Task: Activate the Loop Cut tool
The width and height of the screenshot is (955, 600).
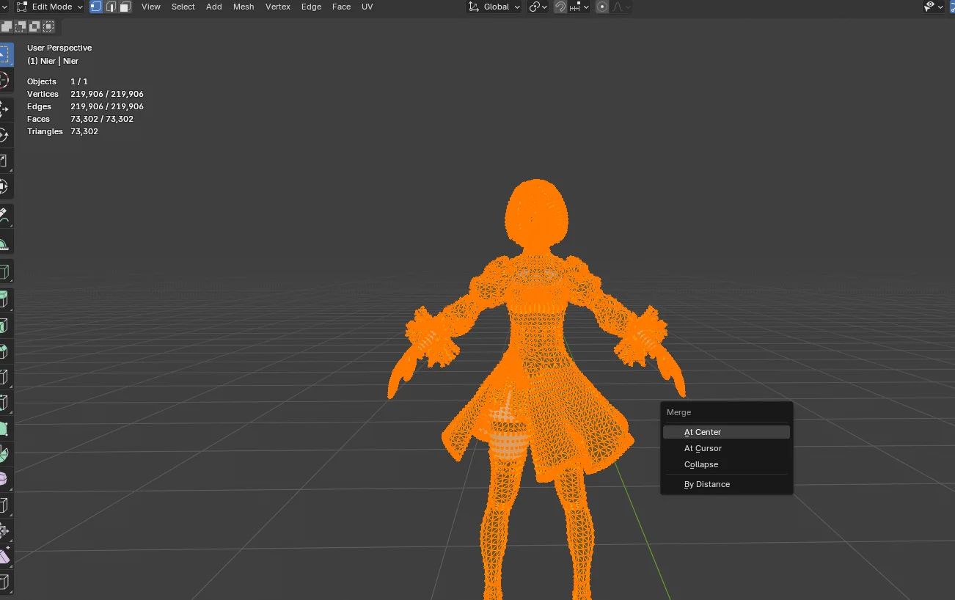Action: (5, 377)
